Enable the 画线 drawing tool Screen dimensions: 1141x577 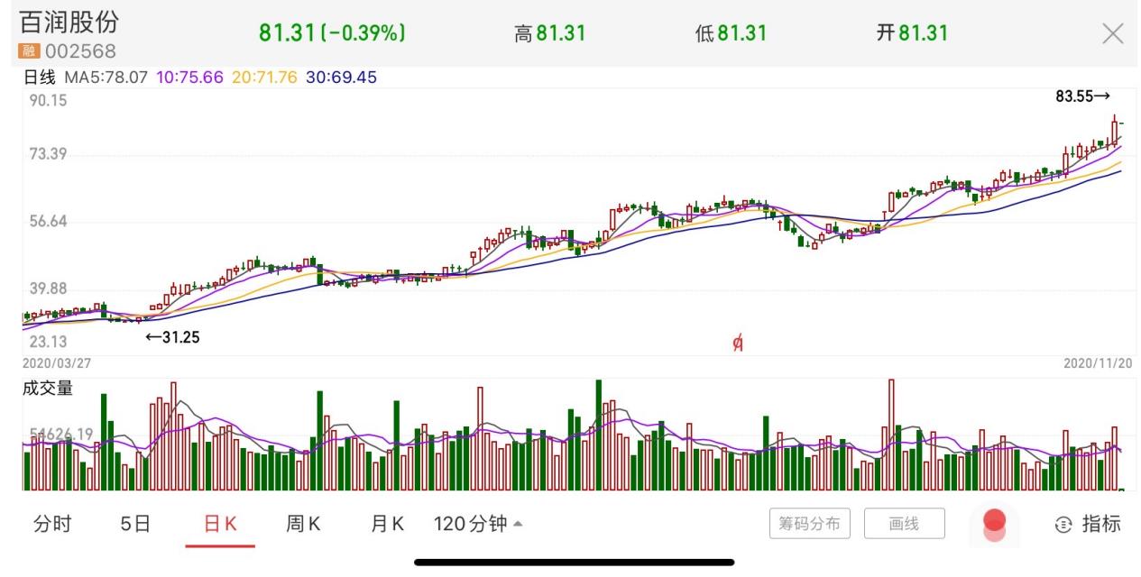pyautogui.click(x=904, y=524)
